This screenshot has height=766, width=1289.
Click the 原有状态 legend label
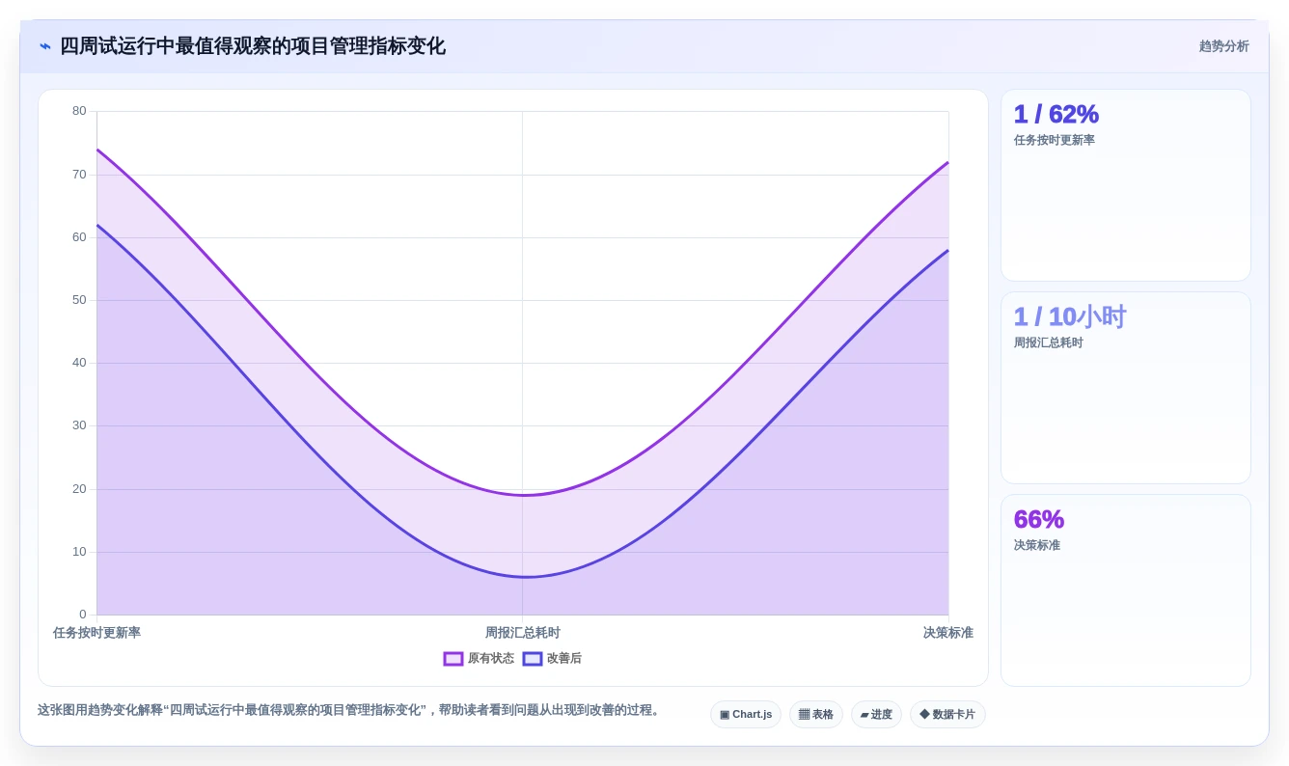[491, 659]
